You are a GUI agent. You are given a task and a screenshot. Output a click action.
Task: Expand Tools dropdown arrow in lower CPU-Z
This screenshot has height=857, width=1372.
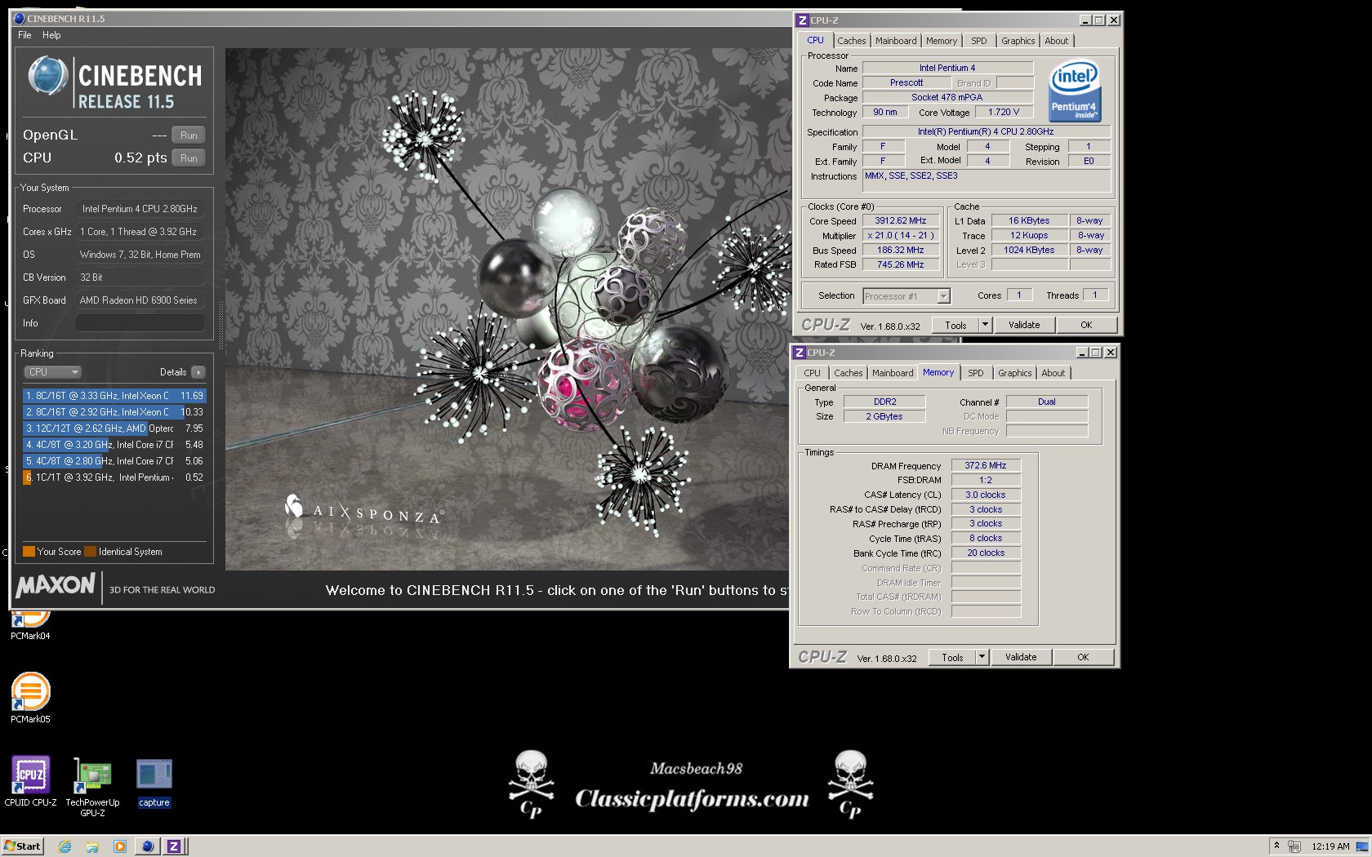[x=982, y=657]
